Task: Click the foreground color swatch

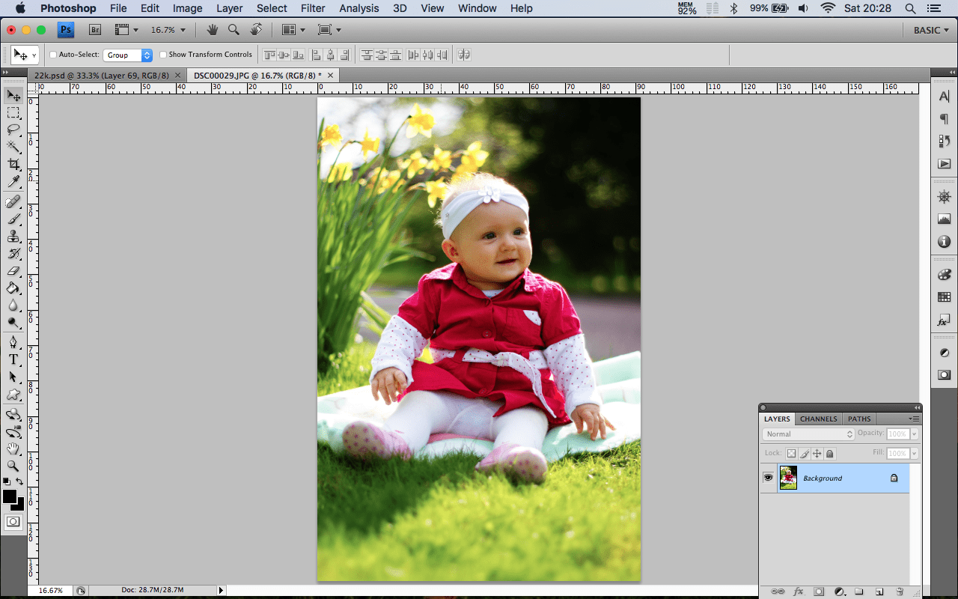Action: 10,496
